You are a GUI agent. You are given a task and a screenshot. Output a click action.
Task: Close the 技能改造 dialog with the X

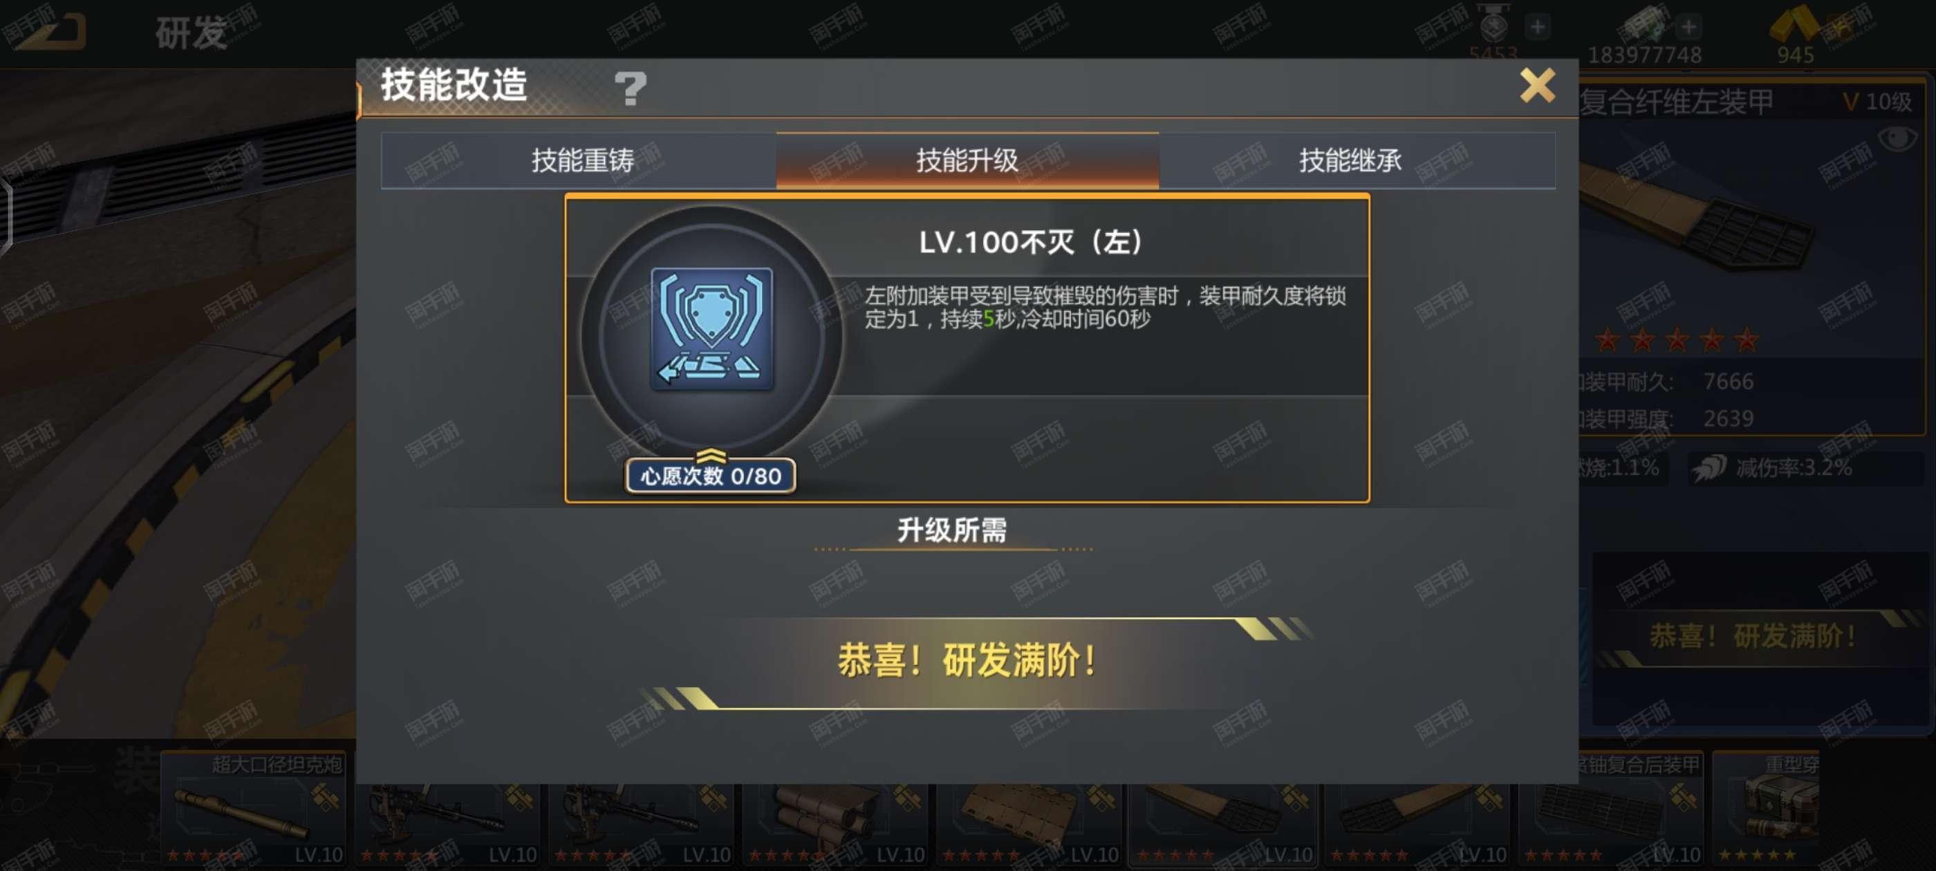[x=1537, y=85]
